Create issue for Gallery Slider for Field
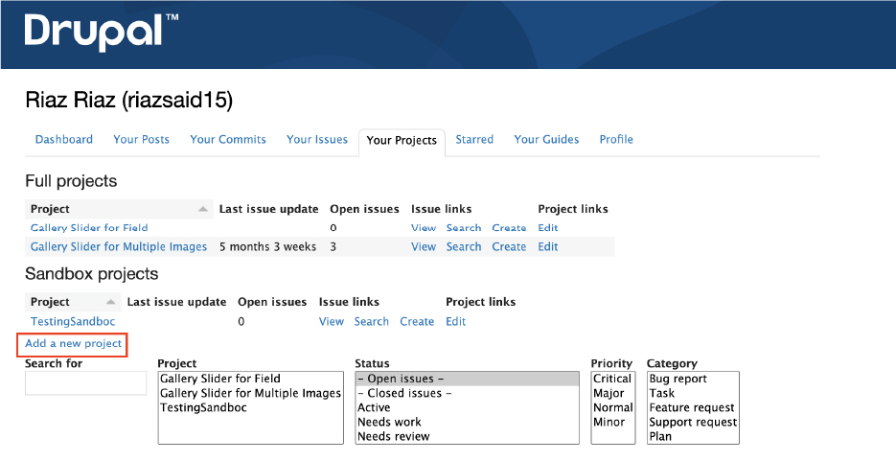 point(509,228)
